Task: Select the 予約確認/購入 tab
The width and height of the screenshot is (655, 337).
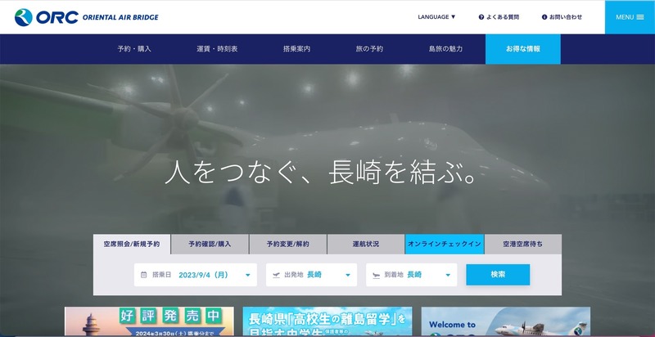Action: tap(210, 244)
